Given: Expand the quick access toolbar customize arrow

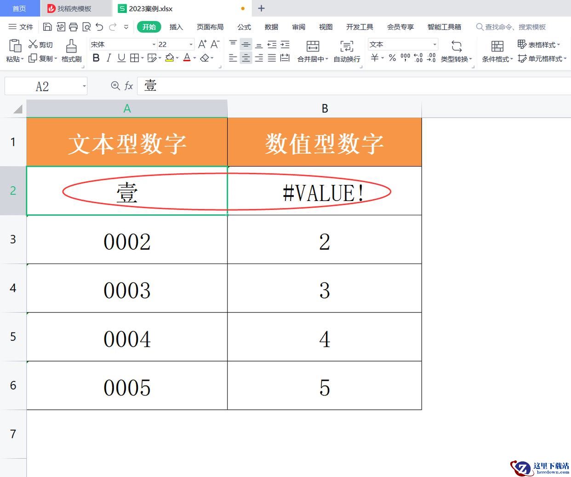Looking at the screenshot, I should (126, 27).
